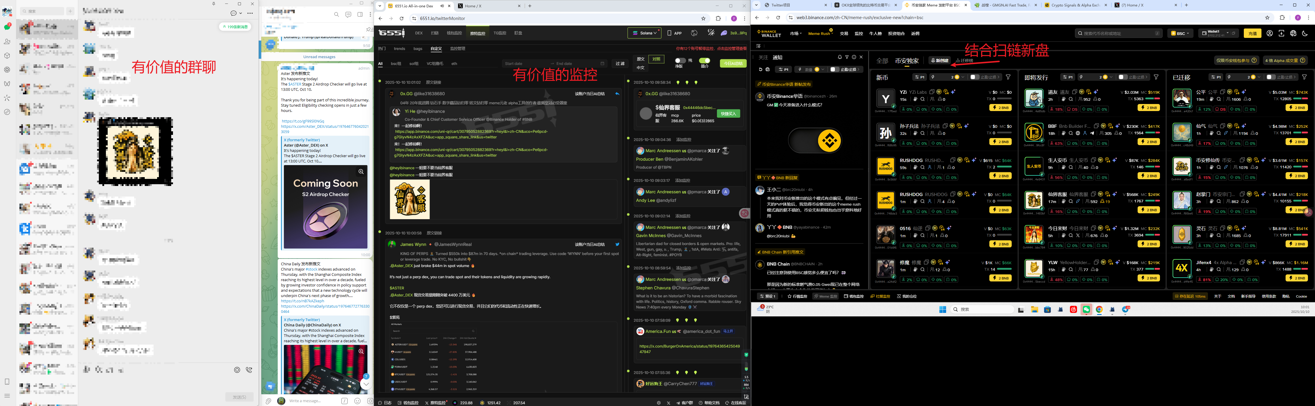Click the refresh icon in notification panel toolbar
Viewport: 1315px width, 406px height.
[761, 69]
